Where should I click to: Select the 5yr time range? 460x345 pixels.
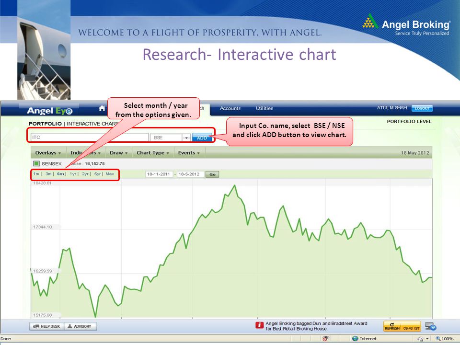tap(97, 174)
